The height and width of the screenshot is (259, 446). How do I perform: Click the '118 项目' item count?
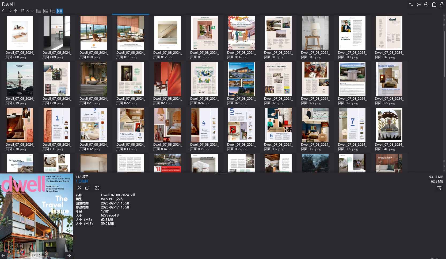(x=82, y=177)
